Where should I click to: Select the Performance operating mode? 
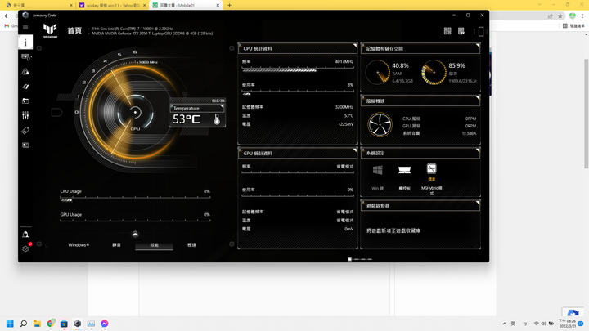pyautogui.click(x=154, y=245)
